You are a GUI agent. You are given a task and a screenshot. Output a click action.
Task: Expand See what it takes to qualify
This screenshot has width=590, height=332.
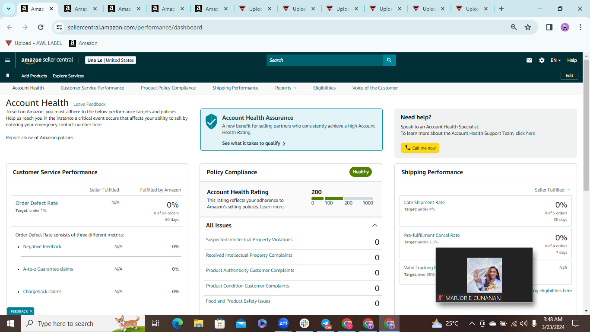(x=254, y=143)
